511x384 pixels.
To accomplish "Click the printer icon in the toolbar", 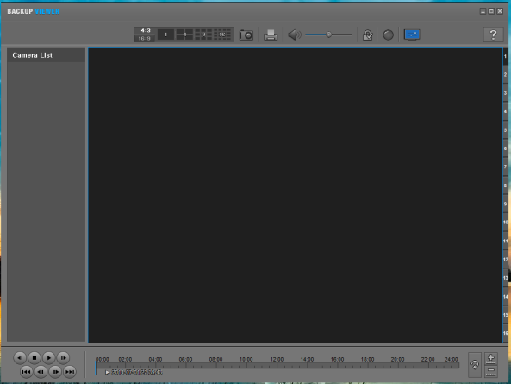I will coord(271,35).
